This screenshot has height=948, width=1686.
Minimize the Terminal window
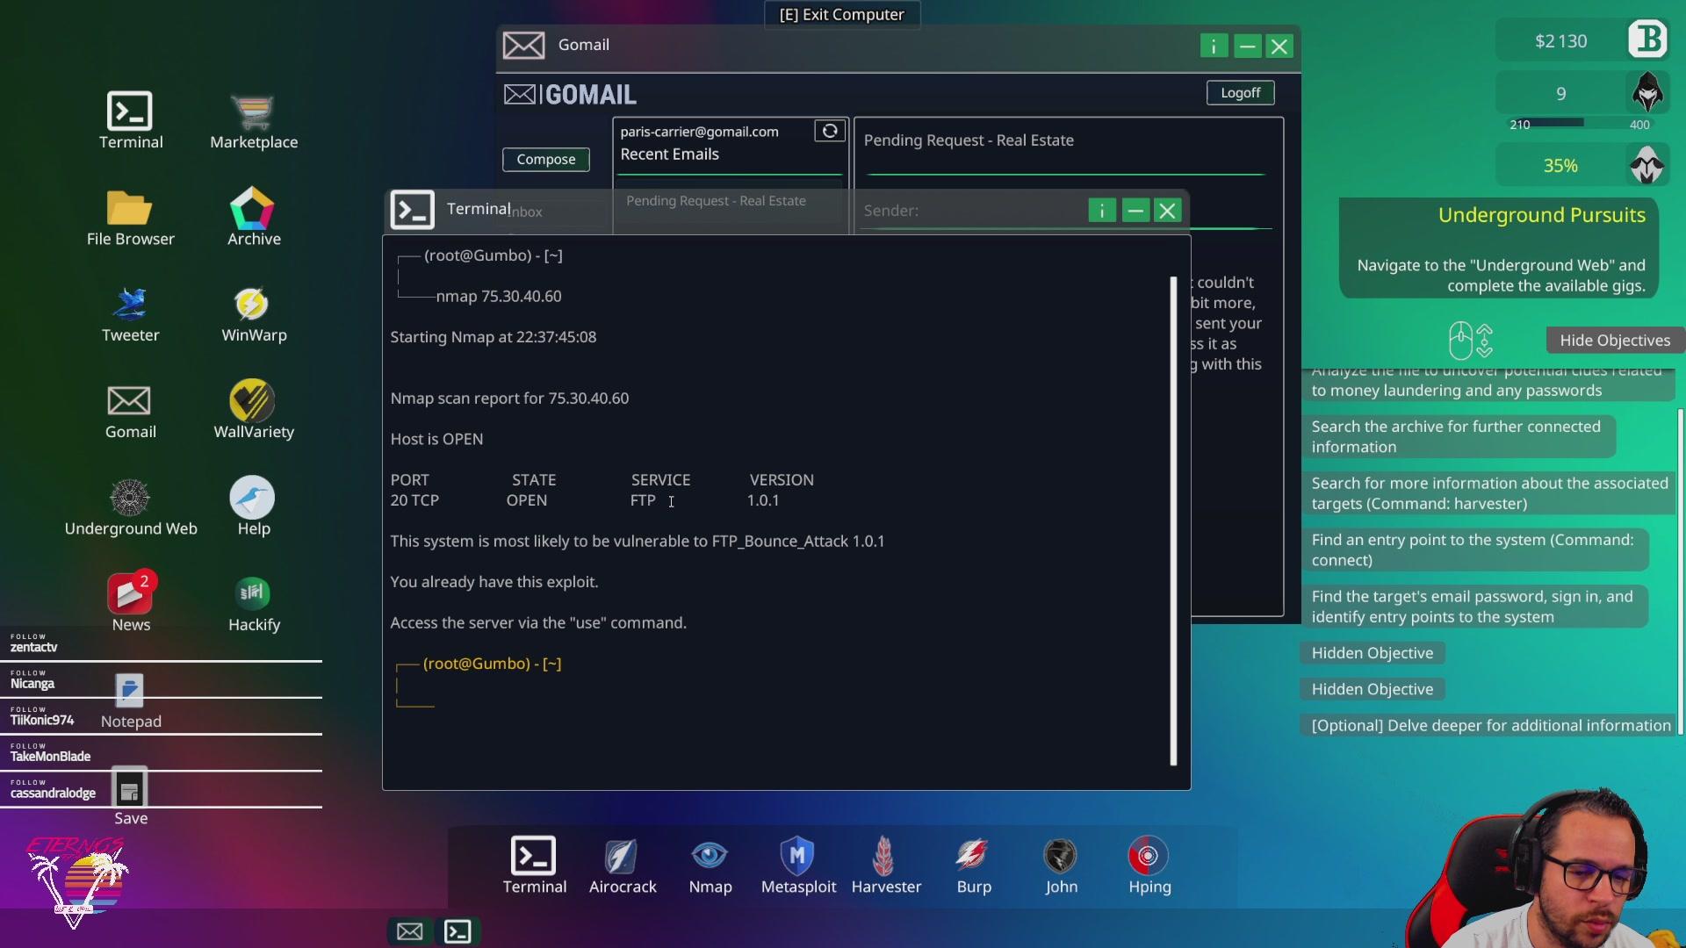[1135, 211]
